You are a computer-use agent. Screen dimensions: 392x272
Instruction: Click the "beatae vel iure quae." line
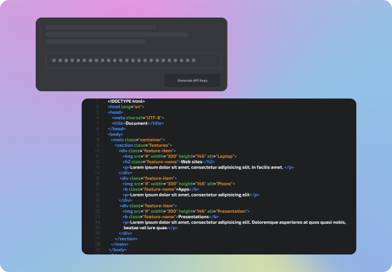tap(151, 227)
